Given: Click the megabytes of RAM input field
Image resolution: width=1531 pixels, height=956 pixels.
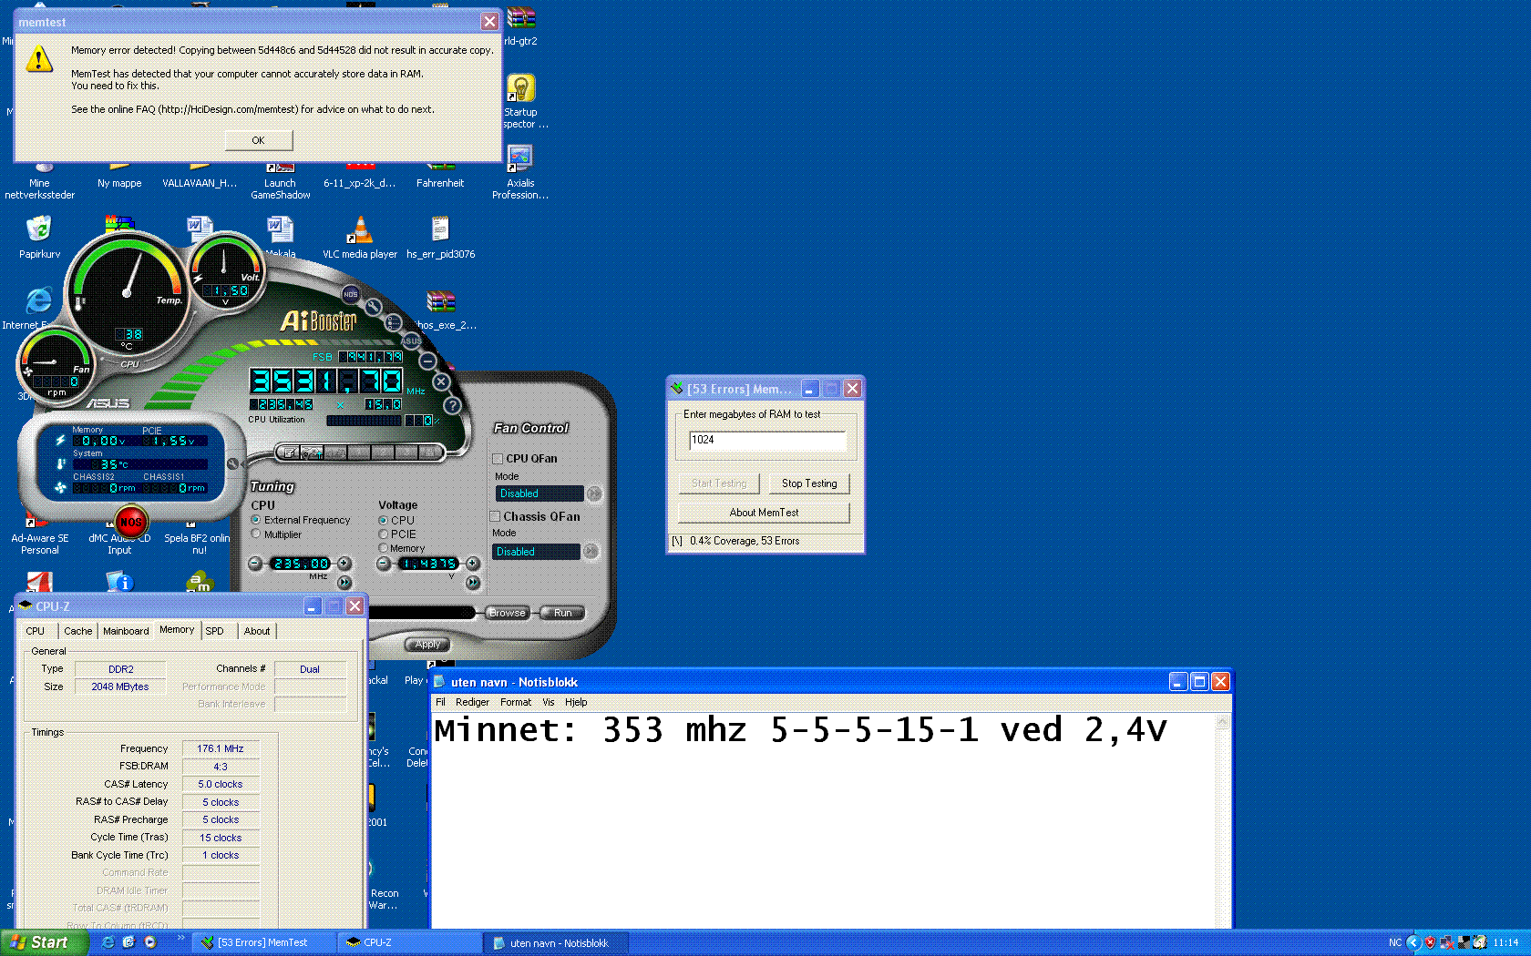Looking at the screenshot, I should point(767,441).
